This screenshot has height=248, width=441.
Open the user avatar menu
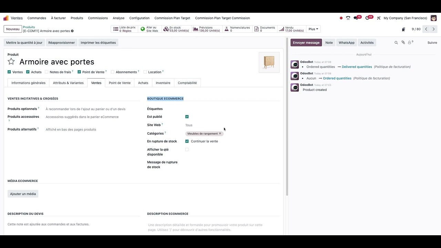coord(433,18)
